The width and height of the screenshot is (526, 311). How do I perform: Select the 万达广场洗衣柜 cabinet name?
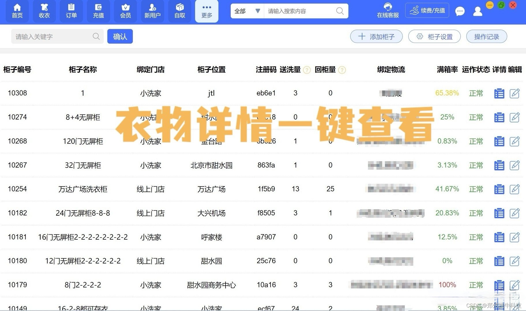coord(83,189)
